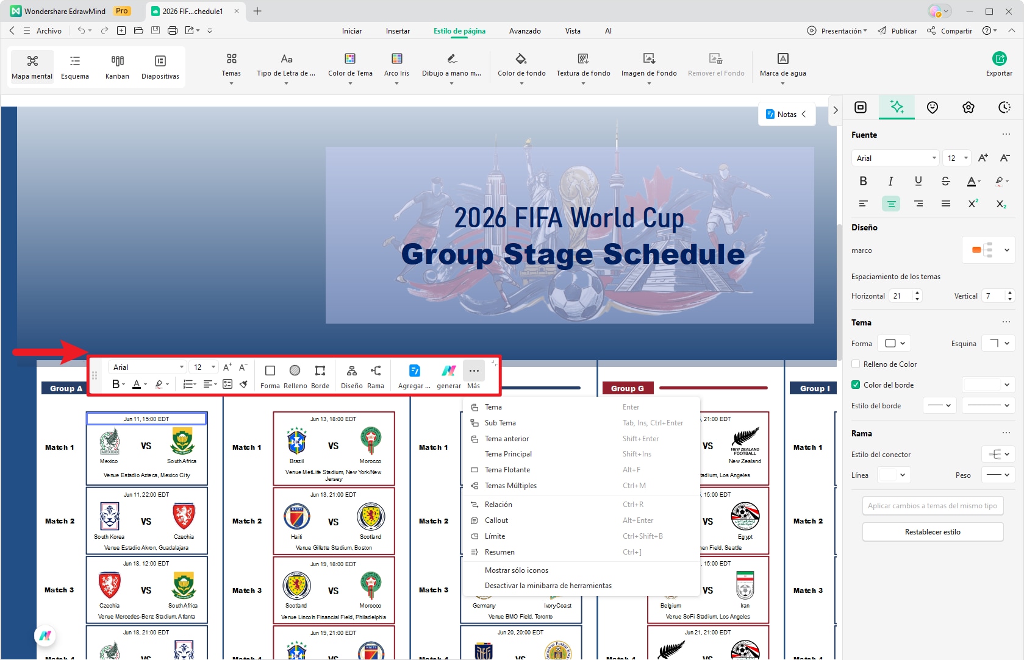The height and width of the screenshot is (660, 1024).
Task: Open Marca de agua tool
Action: point(782,68)
